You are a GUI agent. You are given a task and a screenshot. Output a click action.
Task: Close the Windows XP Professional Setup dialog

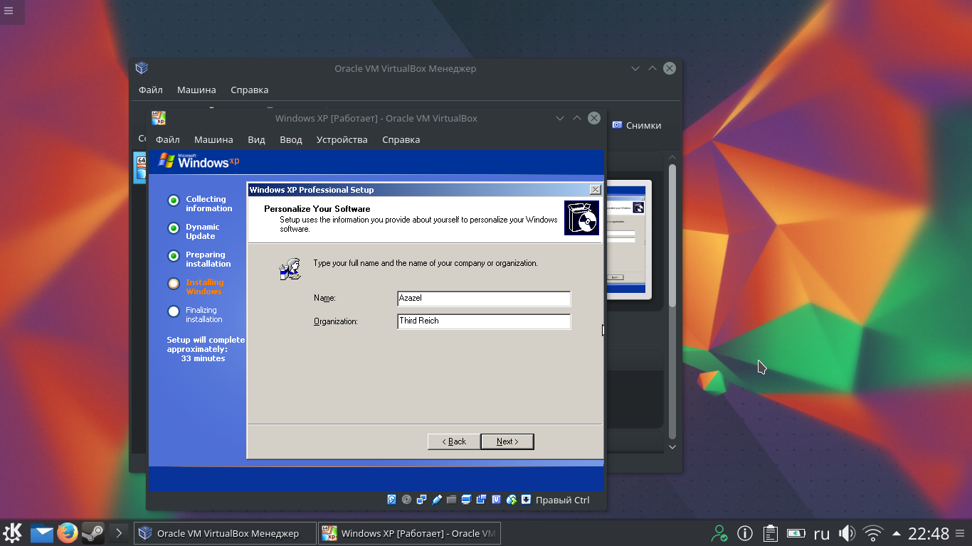coord(596,190)
